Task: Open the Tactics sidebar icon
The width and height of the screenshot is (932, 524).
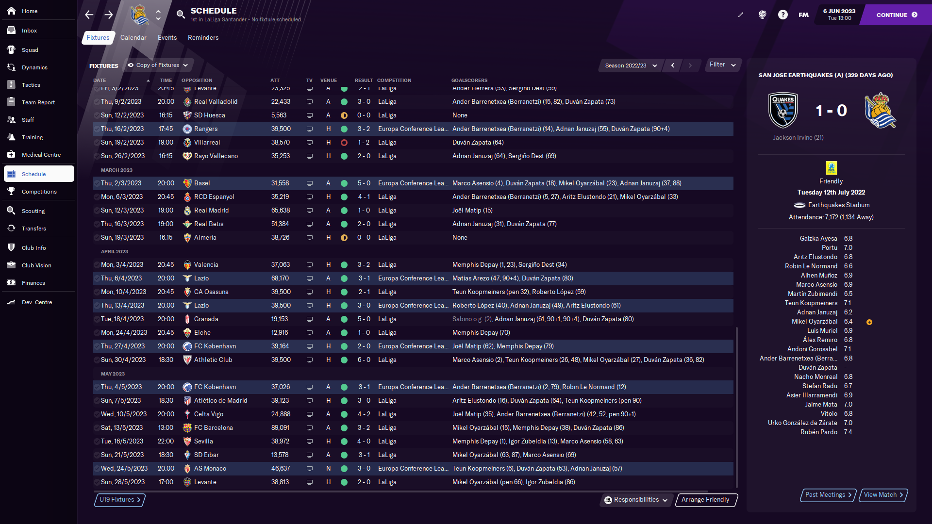Action: (x=11, y=85)
